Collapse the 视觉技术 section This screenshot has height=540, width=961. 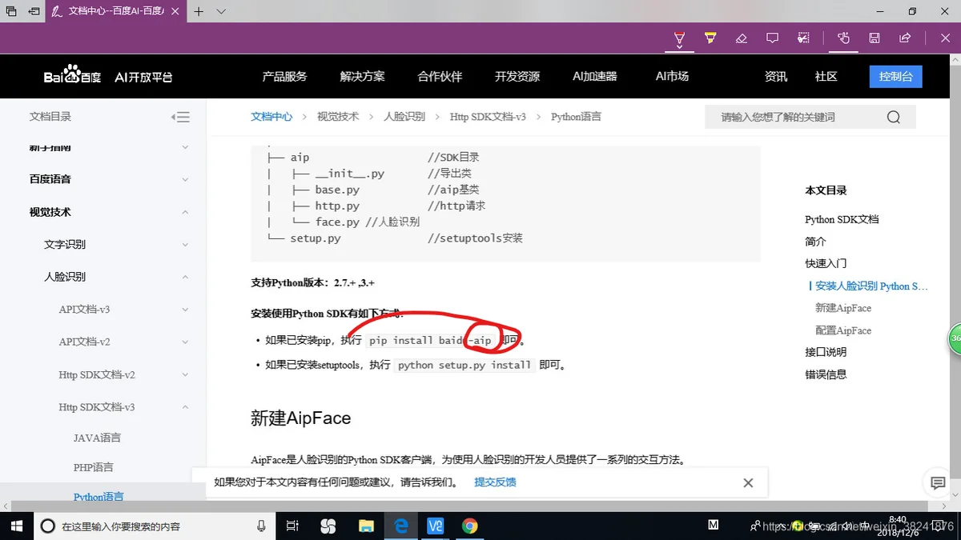[x=185, y=212]
